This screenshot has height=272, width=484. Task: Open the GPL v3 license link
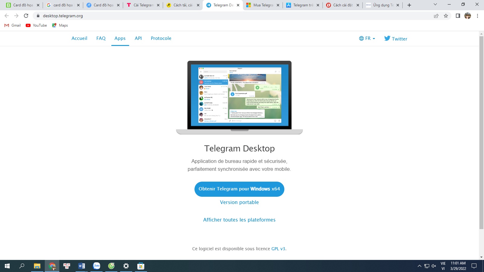(x=278, y=249)
